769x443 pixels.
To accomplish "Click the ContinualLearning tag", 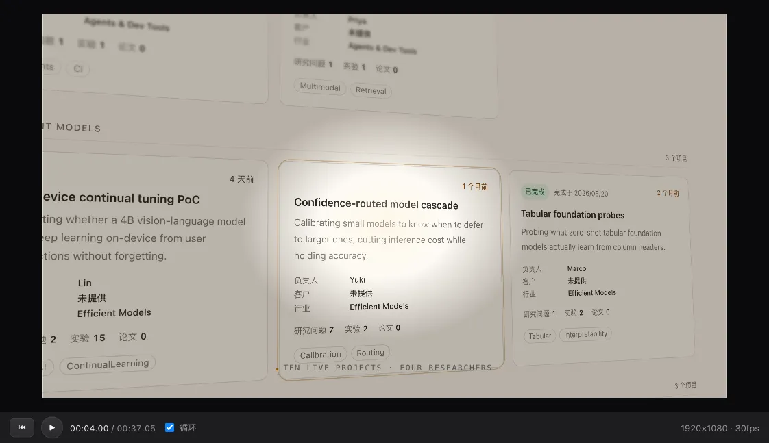I will click(108, 364).
